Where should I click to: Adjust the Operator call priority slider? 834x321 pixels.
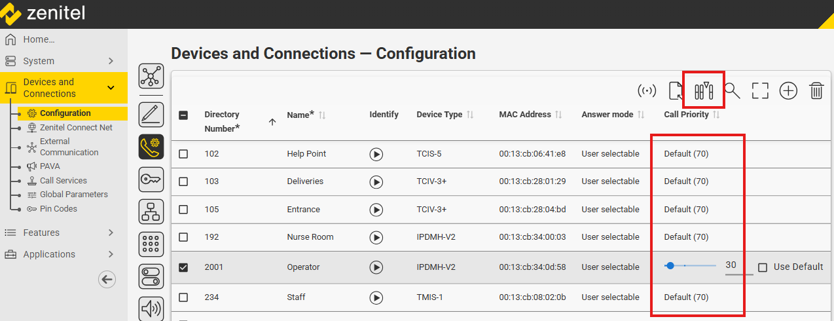(670, 266)
